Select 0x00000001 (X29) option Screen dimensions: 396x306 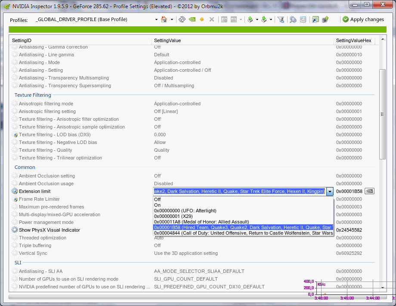pyautogui.click(x=243, y=216)
